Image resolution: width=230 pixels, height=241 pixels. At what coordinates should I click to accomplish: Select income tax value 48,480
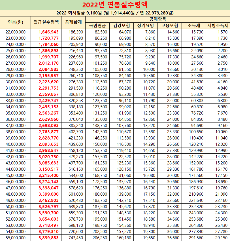[x=197, y=88]
